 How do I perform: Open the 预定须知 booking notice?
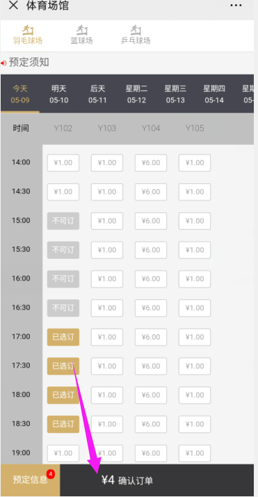pos(29,63)
